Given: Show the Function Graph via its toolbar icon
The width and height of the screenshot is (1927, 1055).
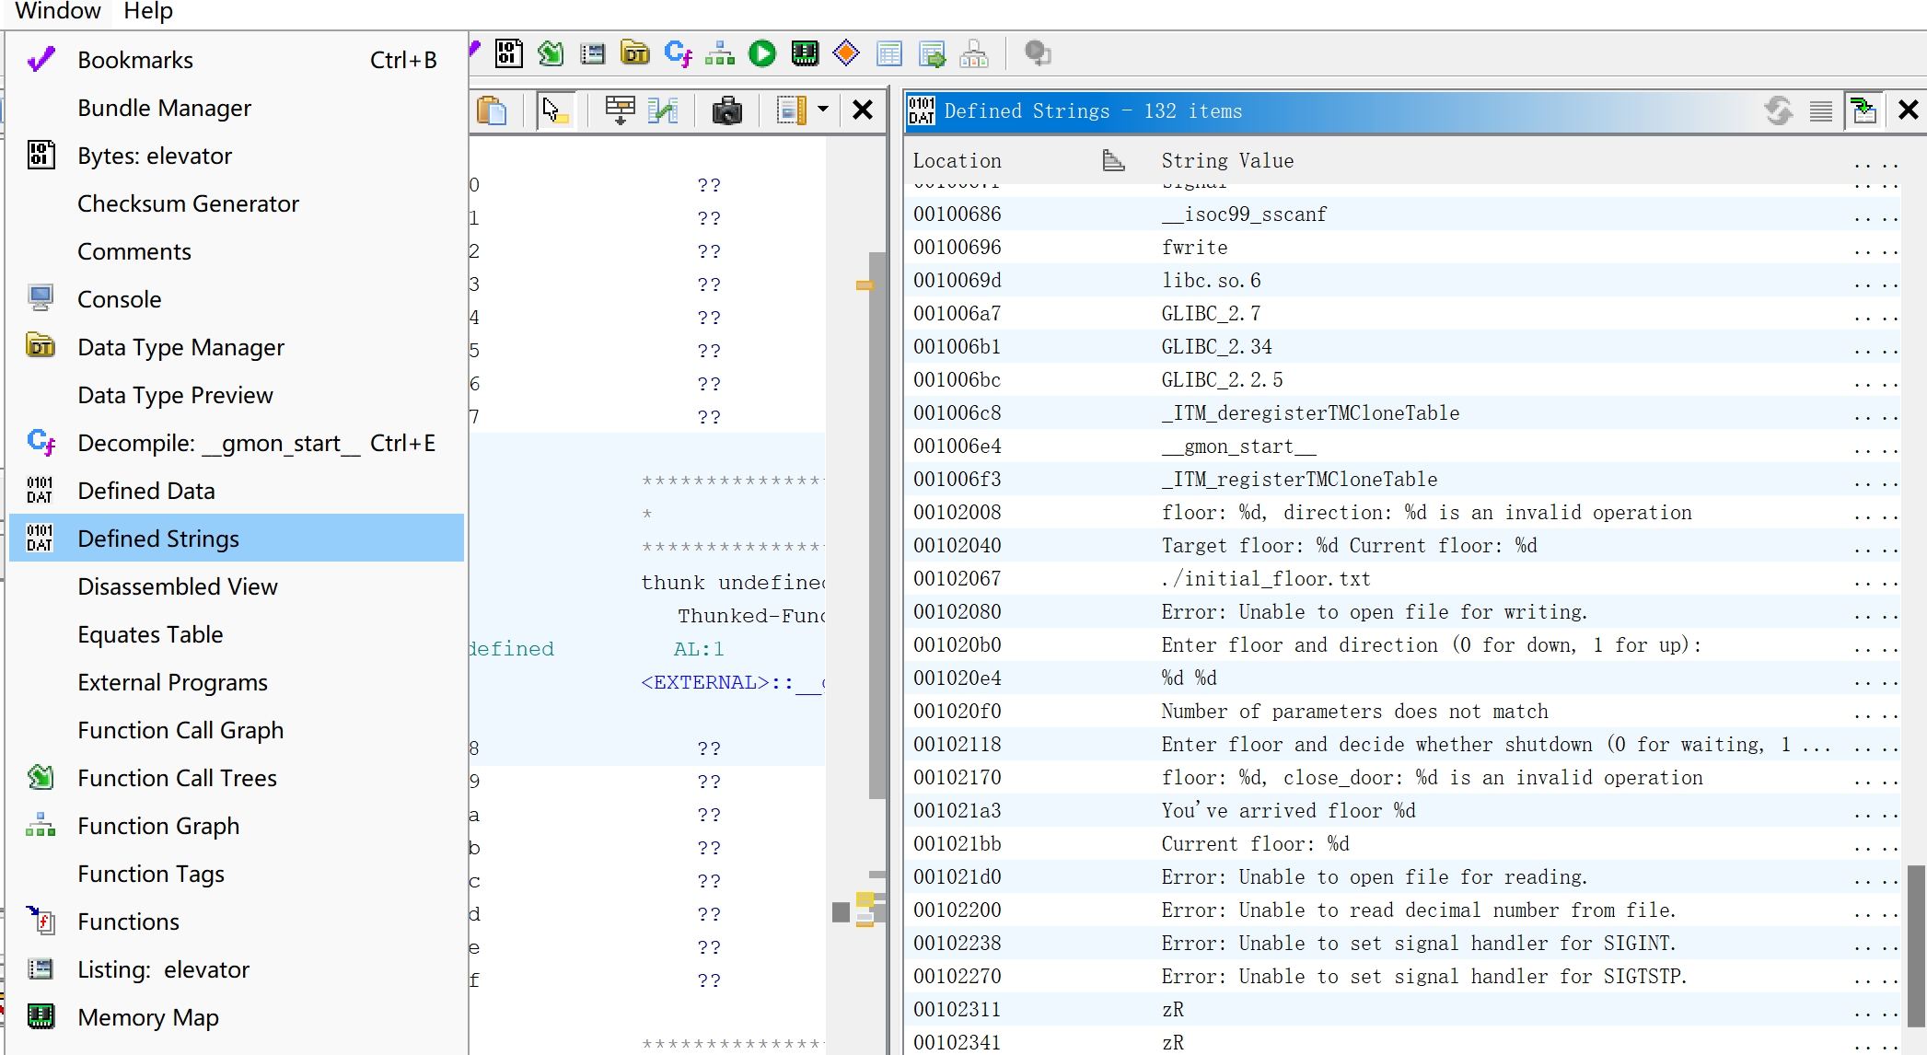Looking at the screenshot, I should click(720, 54).
